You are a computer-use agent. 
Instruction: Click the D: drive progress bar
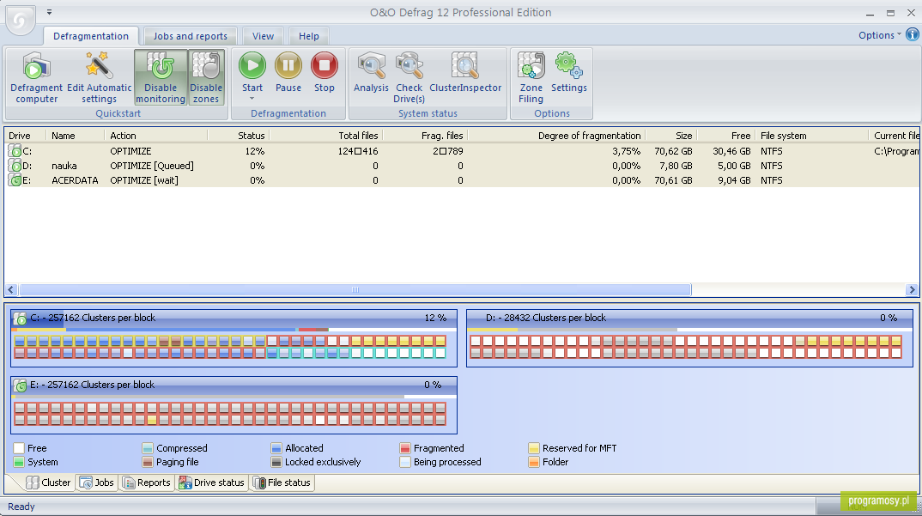(x=689, y=330)
